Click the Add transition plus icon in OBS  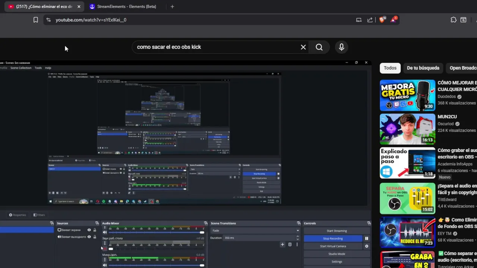point(282,245)
